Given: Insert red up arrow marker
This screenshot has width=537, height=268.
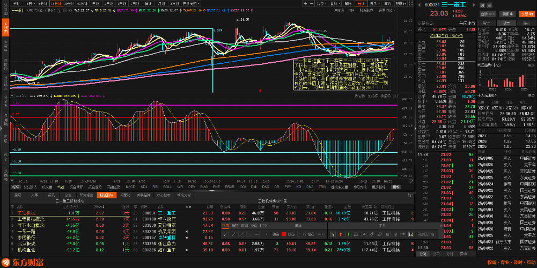Looking at the screenshot, I should click(341, 234).
